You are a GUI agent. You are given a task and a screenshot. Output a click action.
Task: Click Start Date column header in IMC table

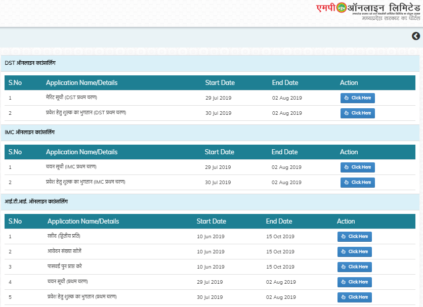[219, 152]
